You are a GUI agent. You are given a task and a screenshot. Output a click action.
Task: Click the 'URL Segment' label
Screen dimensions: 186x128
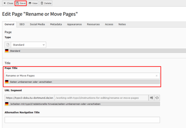click(13, 90)
